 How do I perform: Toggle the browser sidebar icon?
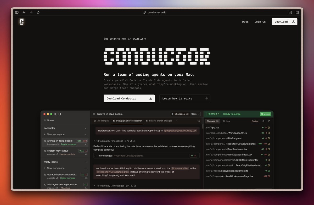tap(17, 12)
